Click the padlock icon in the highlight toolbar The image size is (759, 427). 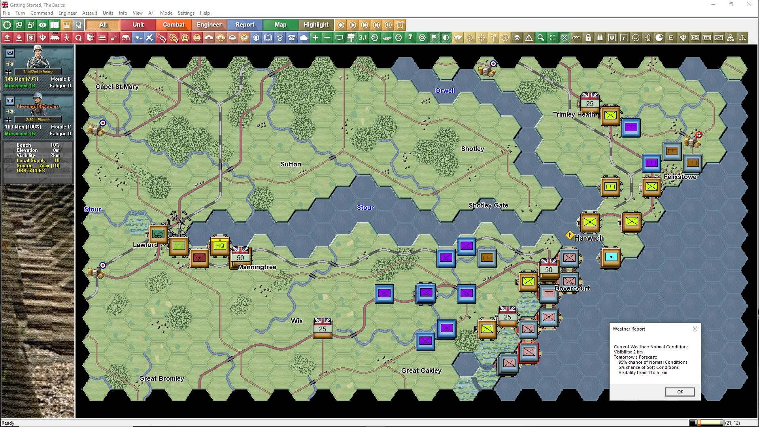tap(588, 38)
